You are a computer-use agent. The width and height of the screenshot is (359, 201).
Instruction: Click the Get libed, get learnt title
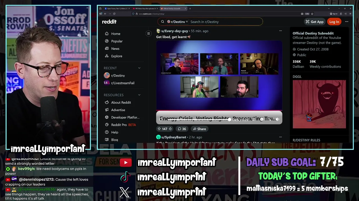[173, 37]
